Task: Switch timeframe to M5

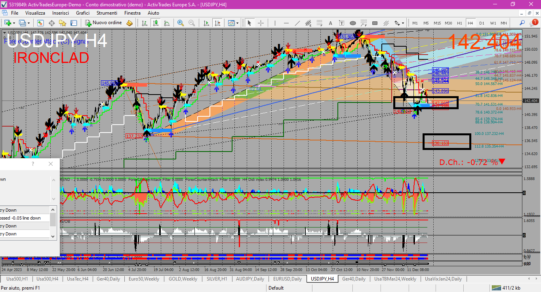Action: pyautogui.click(x=426, y=23)
